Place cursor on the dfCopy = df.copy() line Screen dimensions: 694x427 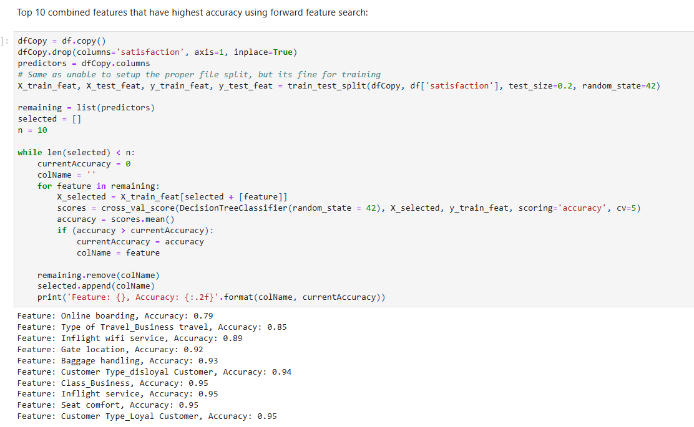62,41
